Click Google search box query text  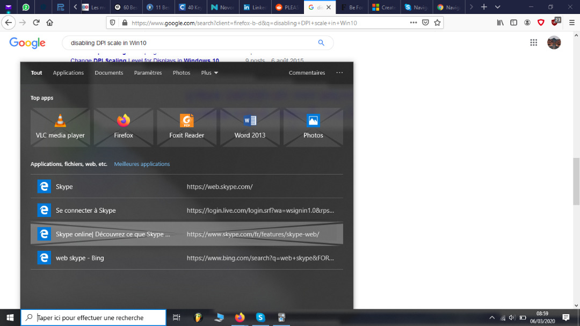[108, 43]
